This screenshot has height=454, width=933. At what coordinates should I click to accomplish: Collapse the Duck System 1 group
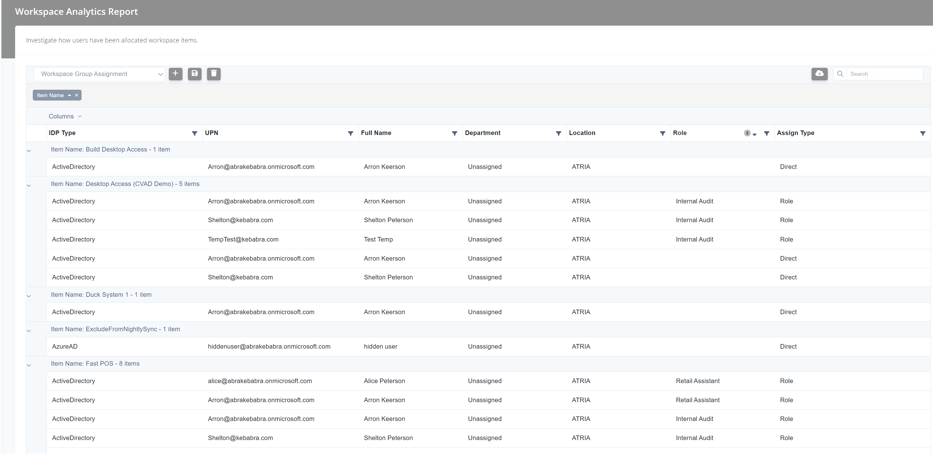[29, 296]
